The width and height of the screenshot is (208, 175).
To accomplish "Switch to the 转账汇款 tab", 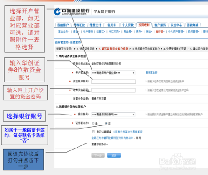I will [x=79, y=25].
